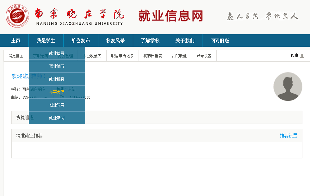Viewport: 310px width, 196px height.
Task: Choose 就业服务 from the submenu
Action: (x=57, y=79)
